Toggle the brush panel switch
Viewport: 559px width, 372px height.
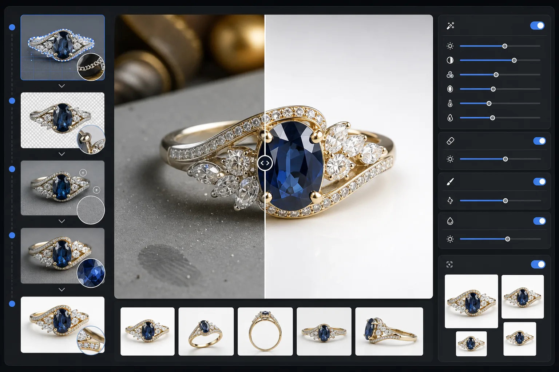pos(539,182)
